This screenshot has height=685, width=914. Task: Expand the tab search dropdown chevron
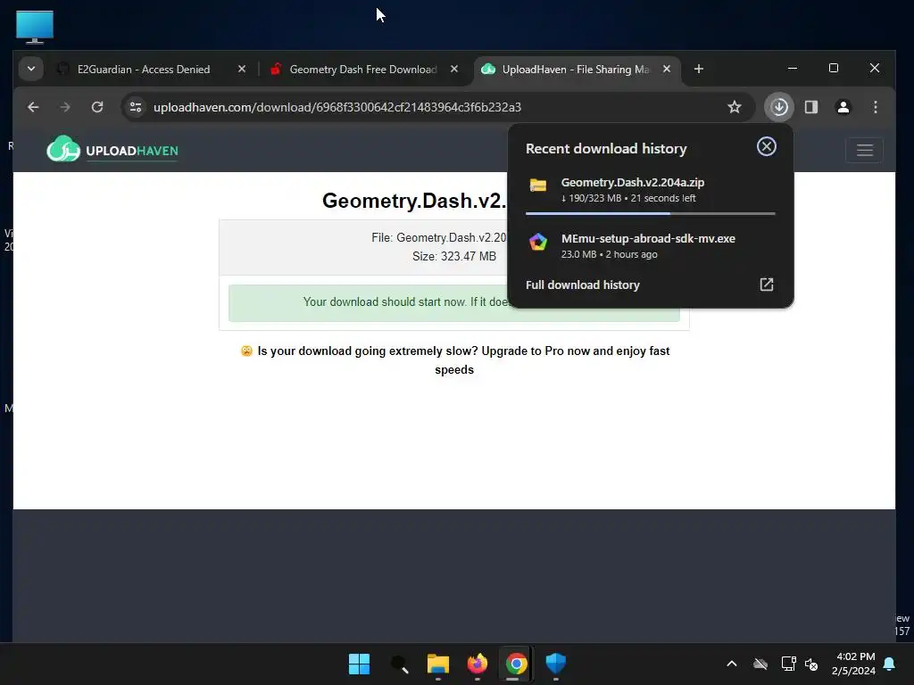click(x=31, y=69)
